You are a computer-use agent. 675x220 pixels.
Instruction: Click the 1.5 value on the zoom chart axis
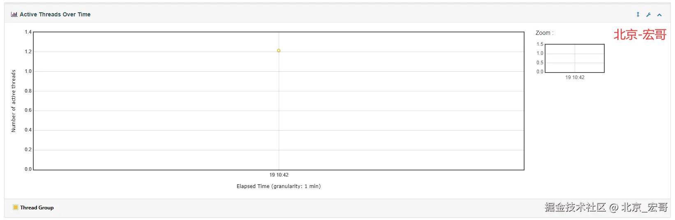coord(540,44)
